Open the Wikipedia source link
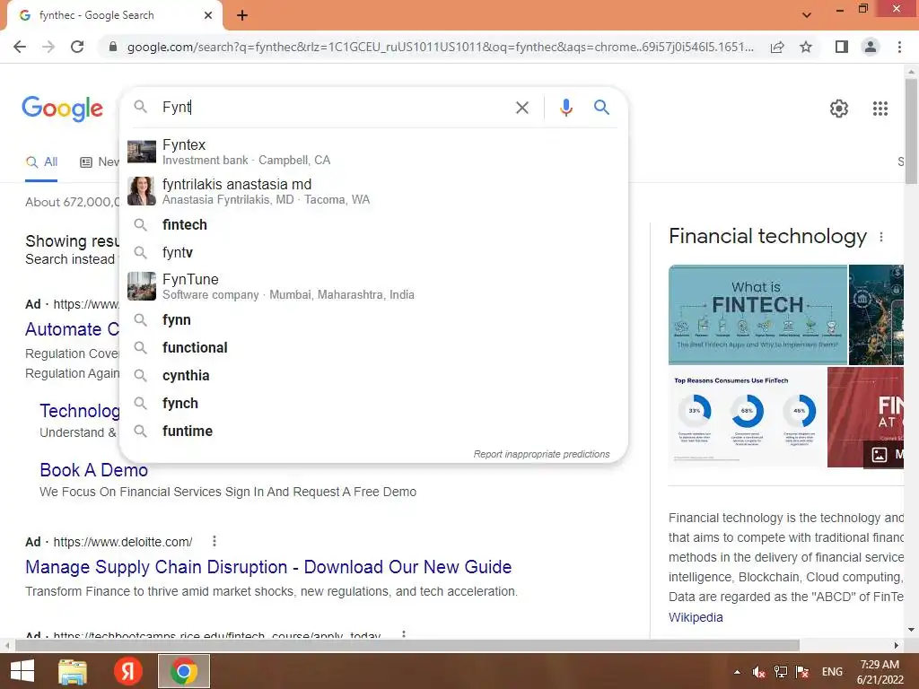Screen dimensions: 919x689 pyautogui.click(x=696, y=617)
